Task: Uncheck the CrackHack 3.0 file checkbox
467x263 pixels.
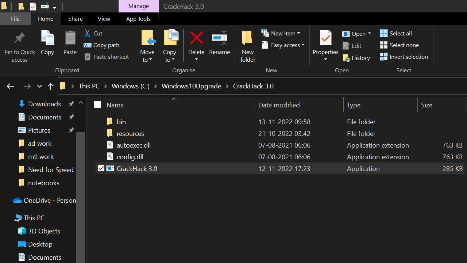Action: click(101, 168)
